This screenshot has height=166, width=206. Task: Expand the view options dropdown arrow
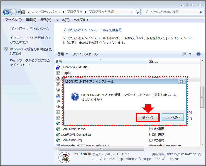[x=190, y=54]
